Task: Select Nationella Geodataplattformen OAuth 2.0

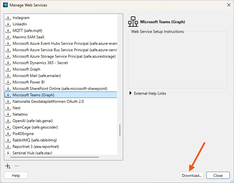Action: 48,101
